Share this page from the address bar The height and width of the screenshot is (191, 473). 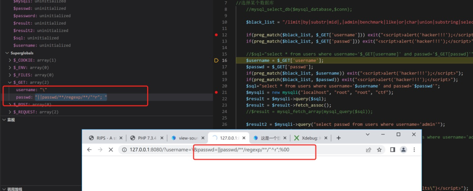[x=369, y=150]
